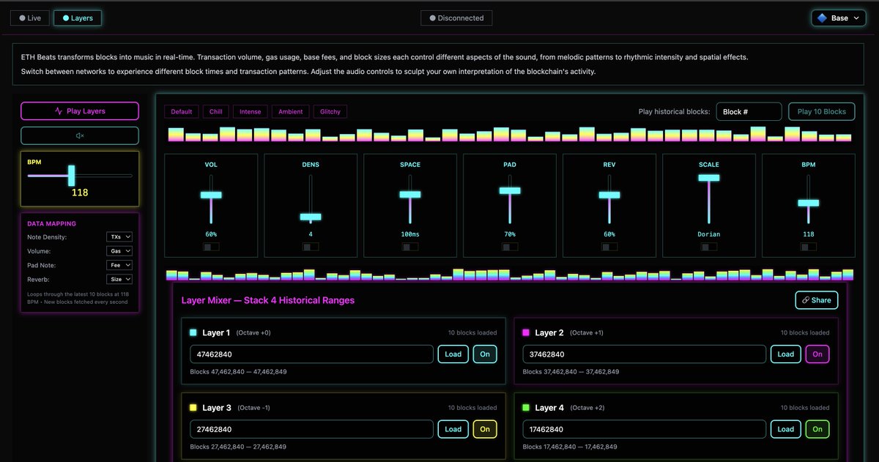Click the mixer BPM fader handle

pos(809,203)
